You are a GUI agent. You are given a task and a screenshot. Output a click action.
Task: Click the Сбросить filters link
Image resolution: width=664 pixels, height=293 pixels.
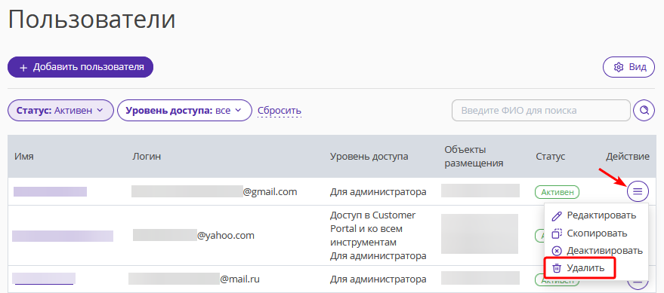tap(279, 111)
